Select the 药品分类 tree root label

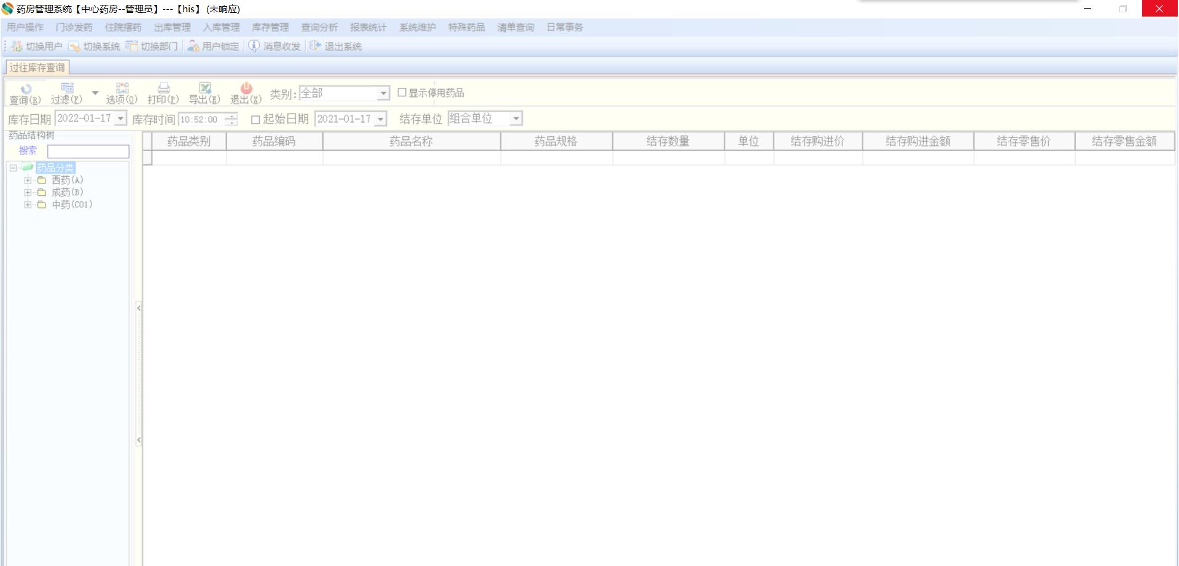(x=55, y=168)
